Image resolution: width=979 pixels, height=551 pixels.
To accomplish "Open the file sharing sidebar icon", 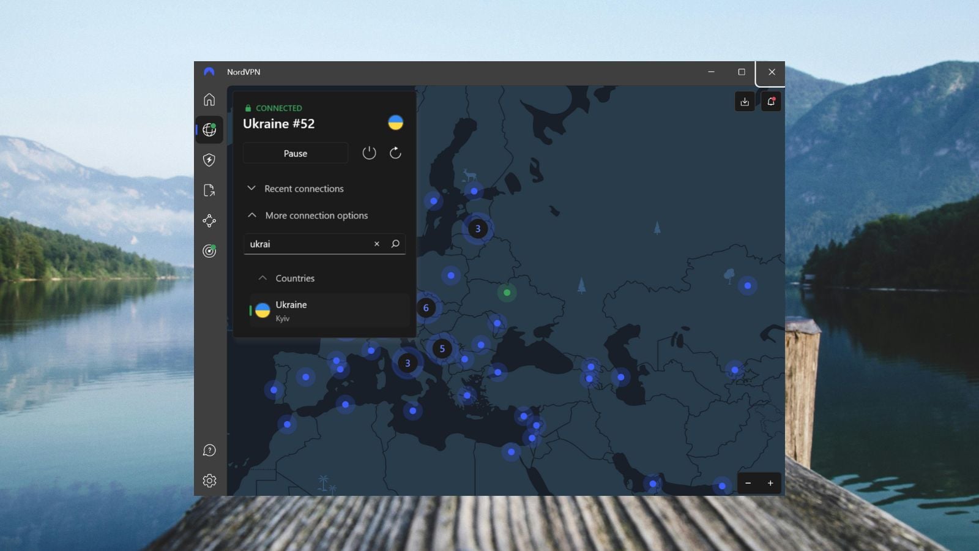I will click(209, 190).
